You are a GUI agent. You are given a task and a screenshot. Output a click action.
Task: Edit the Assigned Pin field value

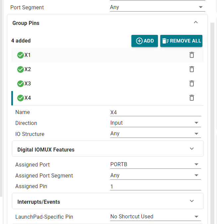(156, 186)
